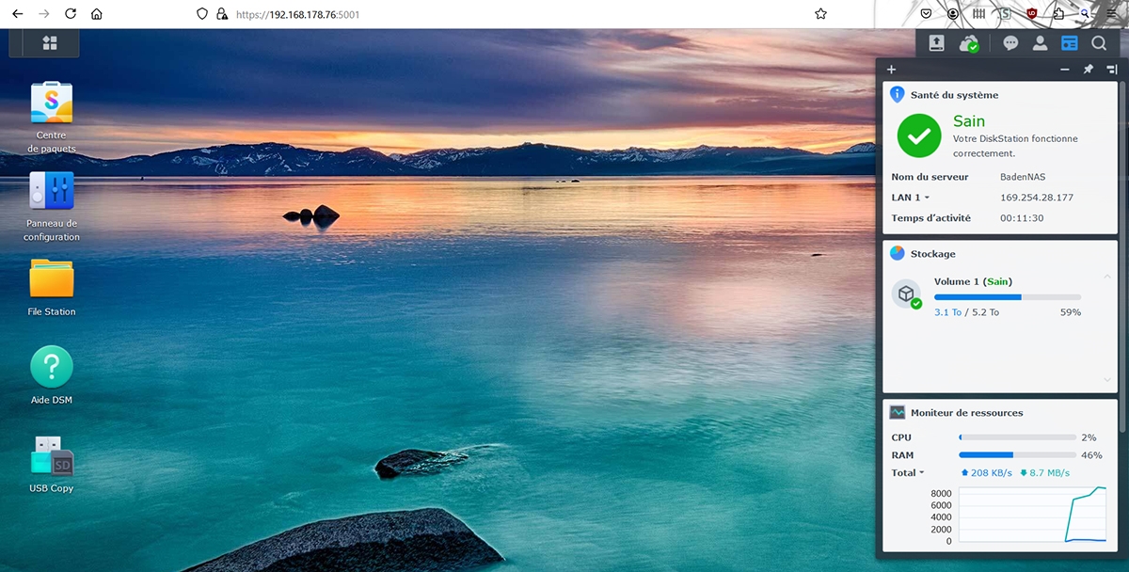Click the cloud sync status icon
1129x572 pixels.
pos(969,43)
